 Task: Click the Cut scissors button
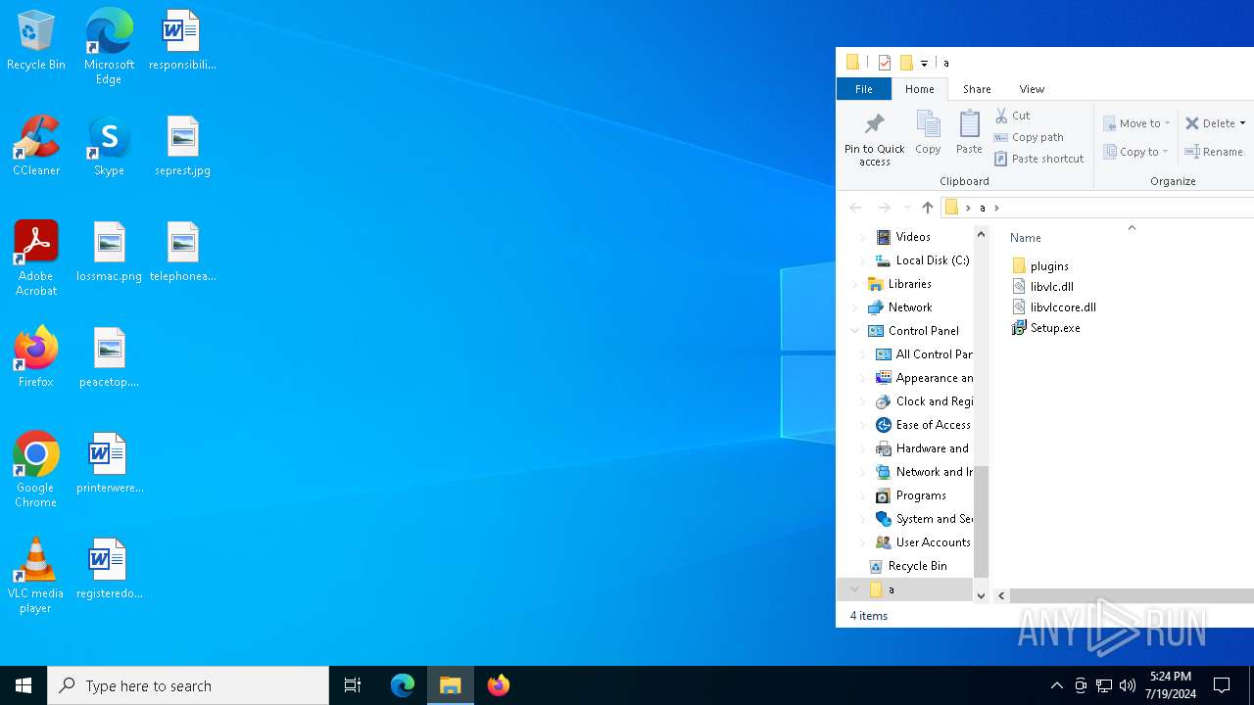coord(1012,116)
